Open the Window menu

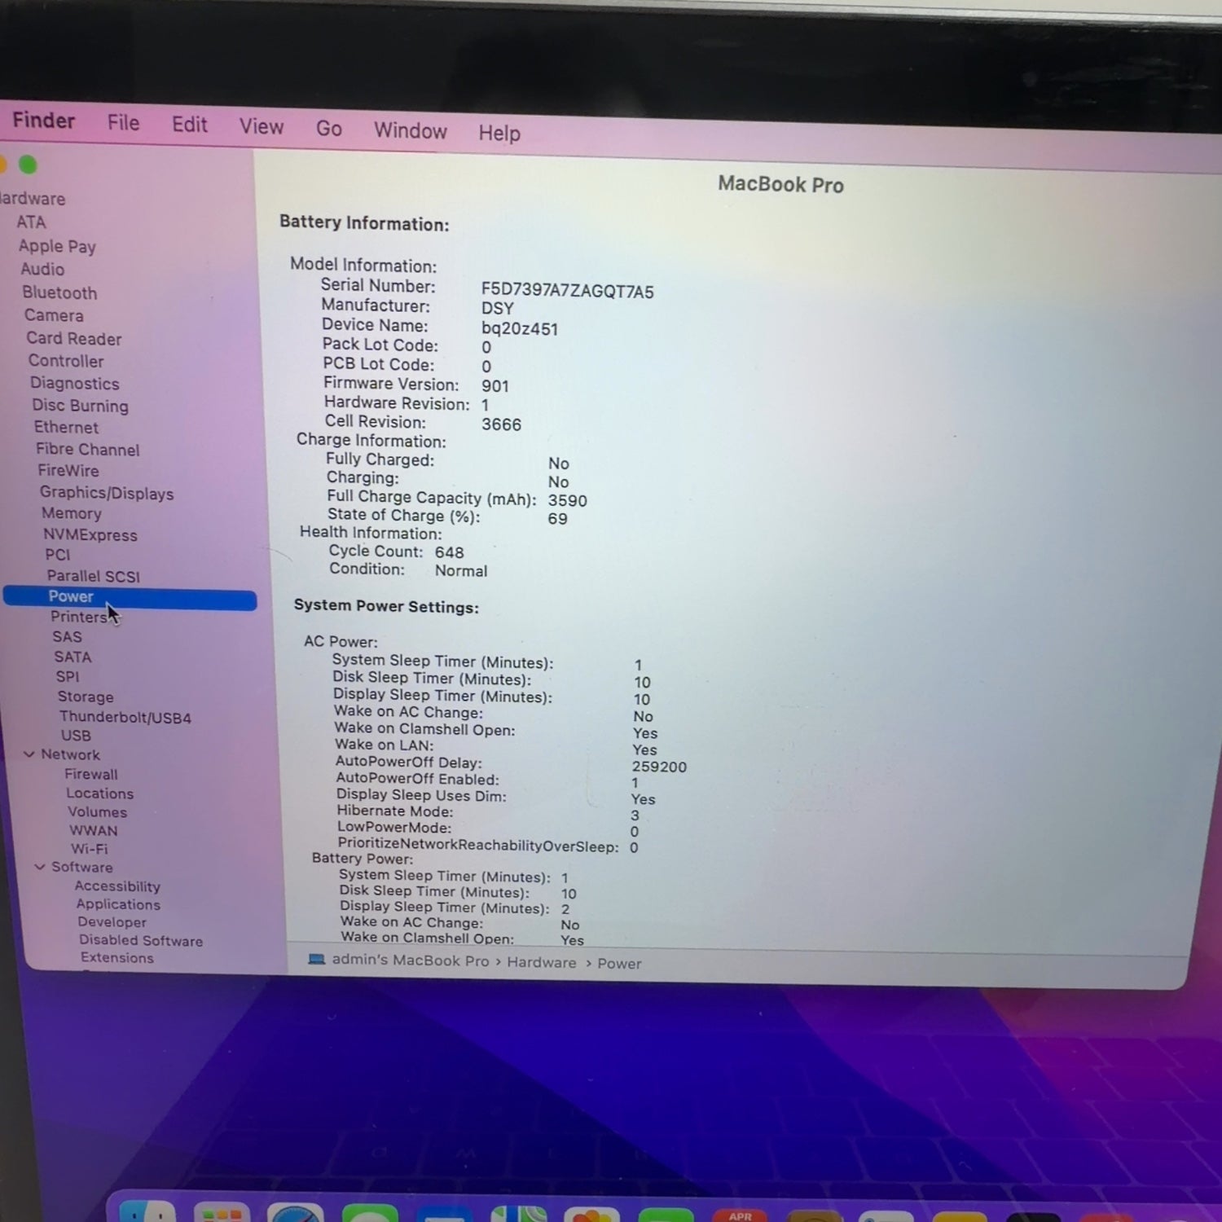pos(410,130)
